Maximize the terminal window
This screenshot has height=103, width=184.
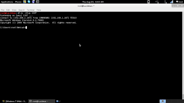point(178,6)
